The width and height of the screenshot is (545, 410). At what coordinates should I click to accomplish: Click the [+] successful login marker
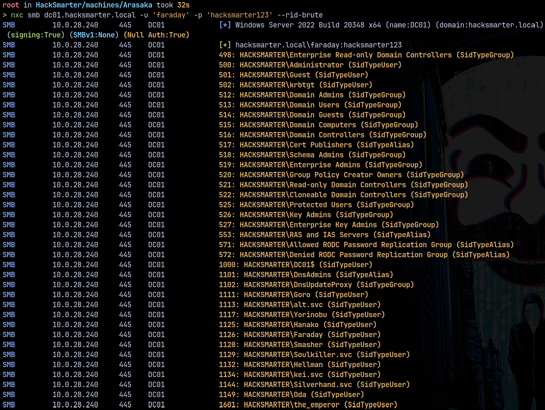[x=225, y=45]
